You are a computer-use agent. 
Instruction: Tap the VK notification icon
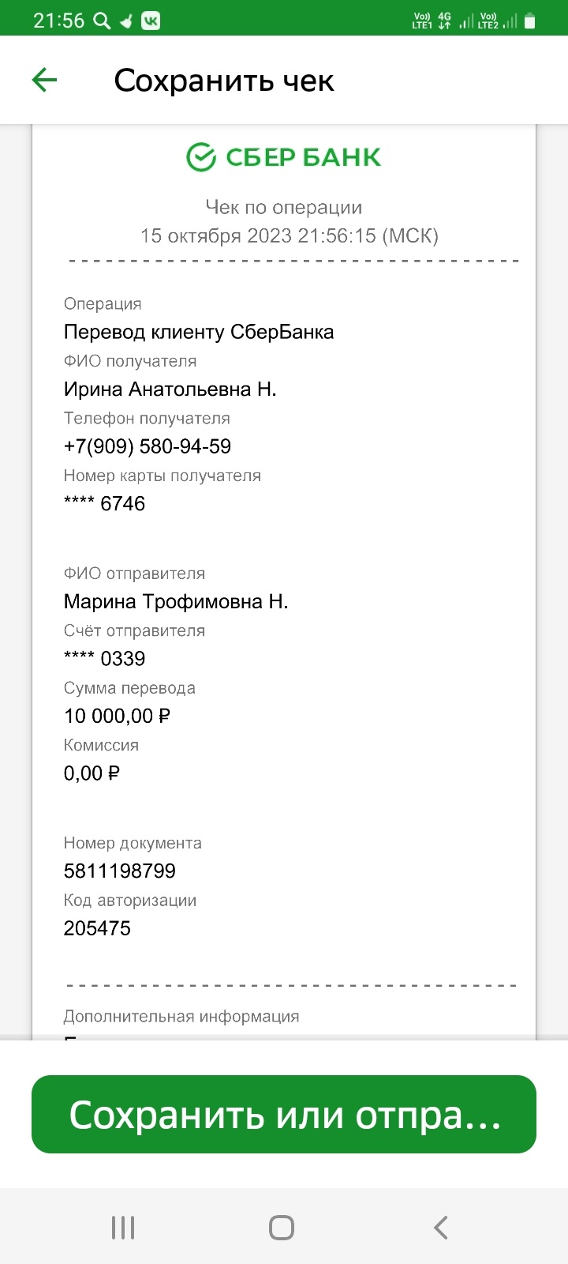[x=150, y=21]
